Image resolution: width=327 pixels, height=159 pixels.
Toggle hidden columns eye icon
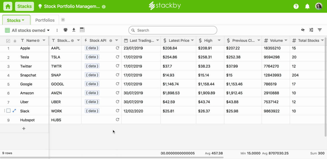303,30
